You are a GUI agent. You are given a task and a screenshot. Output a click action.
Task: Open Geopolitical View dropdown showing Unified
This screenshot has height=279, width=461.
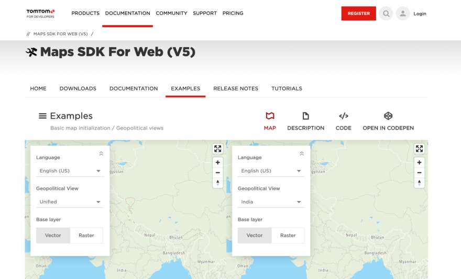tap(70, 202)
